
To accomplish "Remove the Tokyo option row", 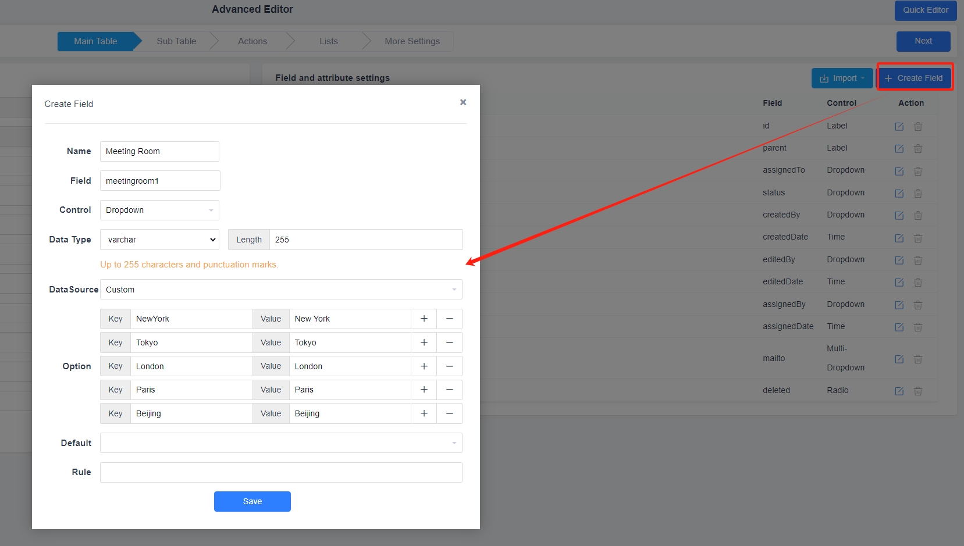I will (449, 342).
